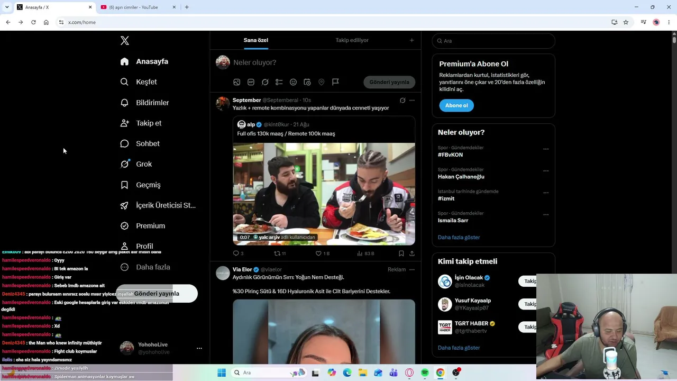Open Geçmiş bookmarks in the sidebar
The width and height of the screenshot is (677, 381).
click(140, 185)
